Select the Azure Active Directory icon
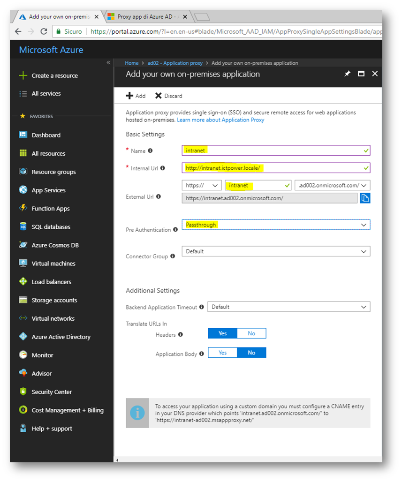The height and width of the screenshot is (482, 402). (23, 336)
